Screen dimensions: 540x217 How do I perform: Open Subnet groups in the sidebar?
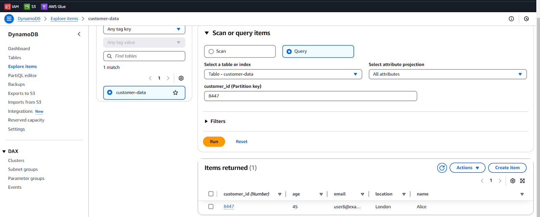click(x=23, y=169)
